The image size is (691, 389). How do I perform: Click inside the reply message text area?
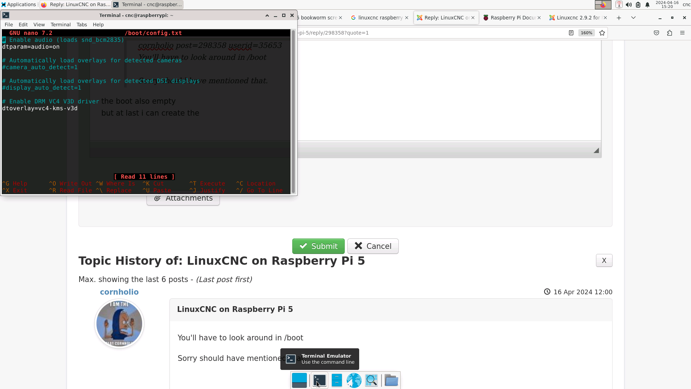(449, 90)
